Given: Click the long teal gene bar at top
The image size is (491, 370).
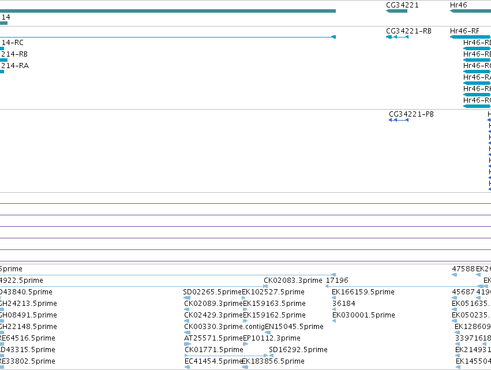Looking at the screenshot, I should 168,11.
